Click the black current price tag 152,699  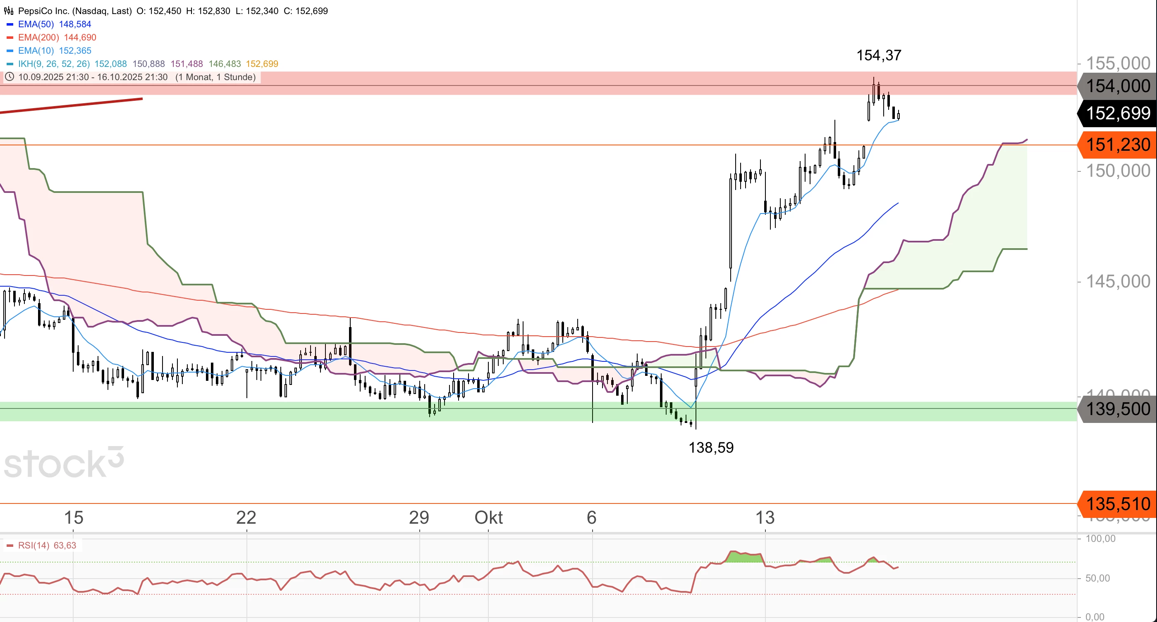(x=1117, y=113)
